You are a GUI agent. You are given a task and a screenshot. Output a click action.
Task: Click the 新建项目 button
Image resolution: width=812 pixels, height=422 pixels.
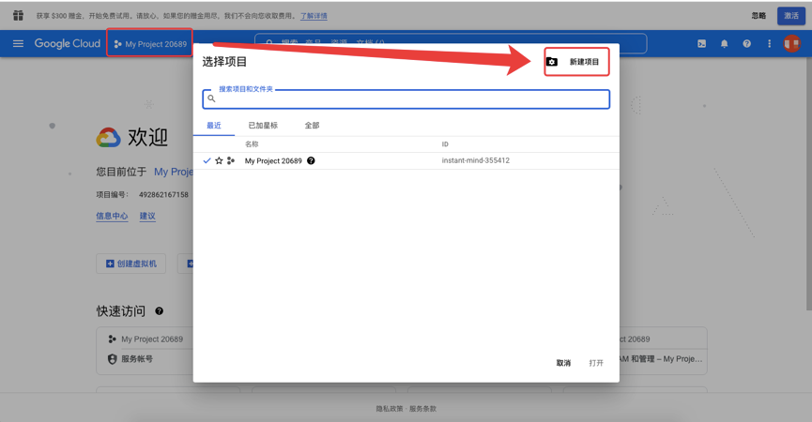[x=576, y=62]
